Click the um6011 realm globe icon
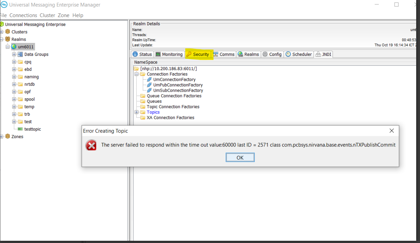420x243 pixels. 14,47
